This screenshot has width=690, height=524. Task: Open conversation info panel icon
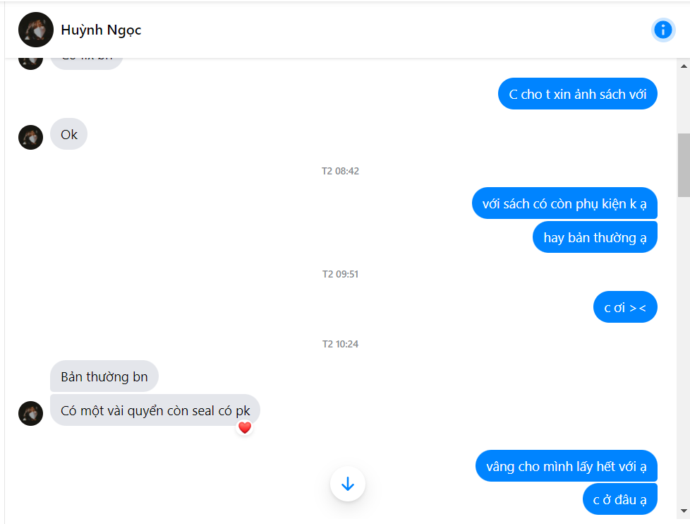click(662, 30)
